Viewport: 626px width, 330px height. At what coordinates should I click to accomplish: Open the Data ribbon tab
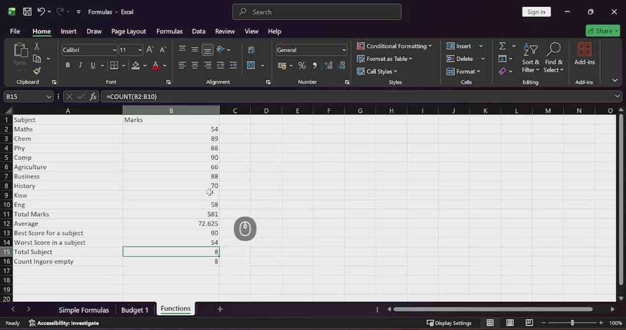(x=199, y=31)
